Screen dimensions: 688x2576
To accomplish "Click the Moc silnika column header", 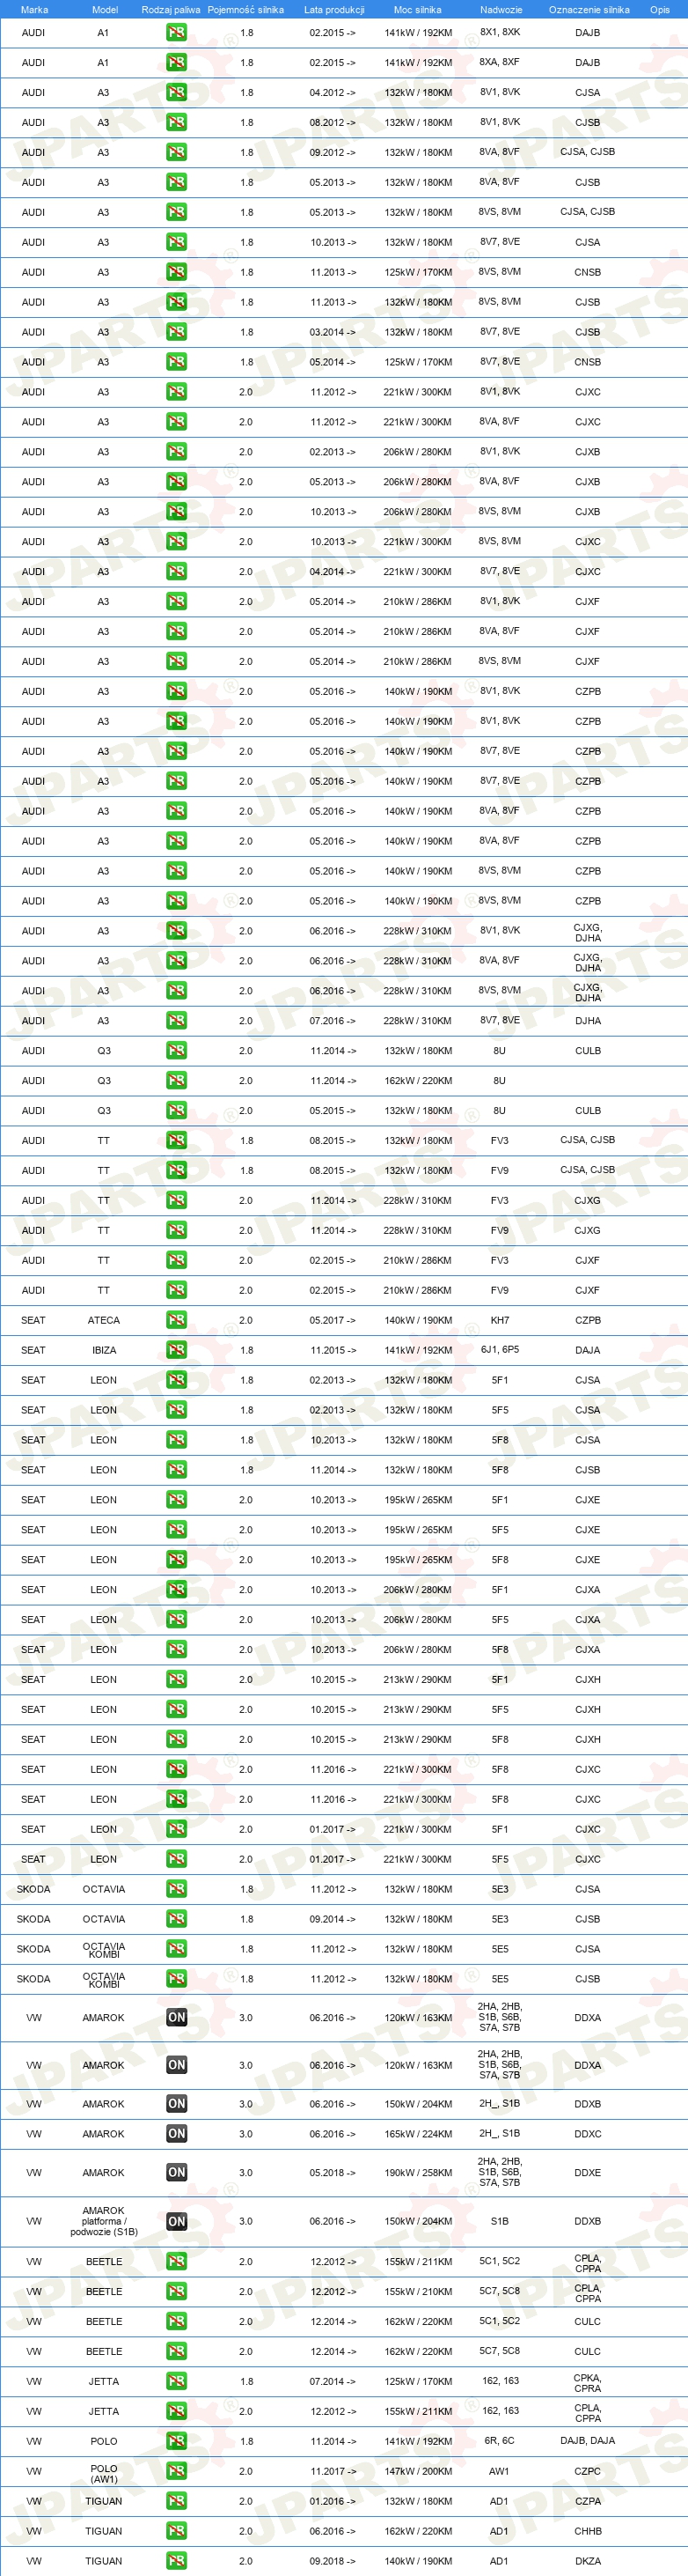I will [417, 10].
